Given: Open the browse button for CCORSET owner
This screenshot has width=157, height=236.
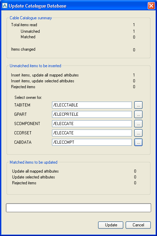Looking at the screenshot, I should point(138,133).
